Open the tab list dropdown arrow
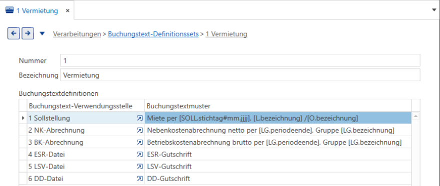Screen dimensions: 440x186 tap(434, 10)
